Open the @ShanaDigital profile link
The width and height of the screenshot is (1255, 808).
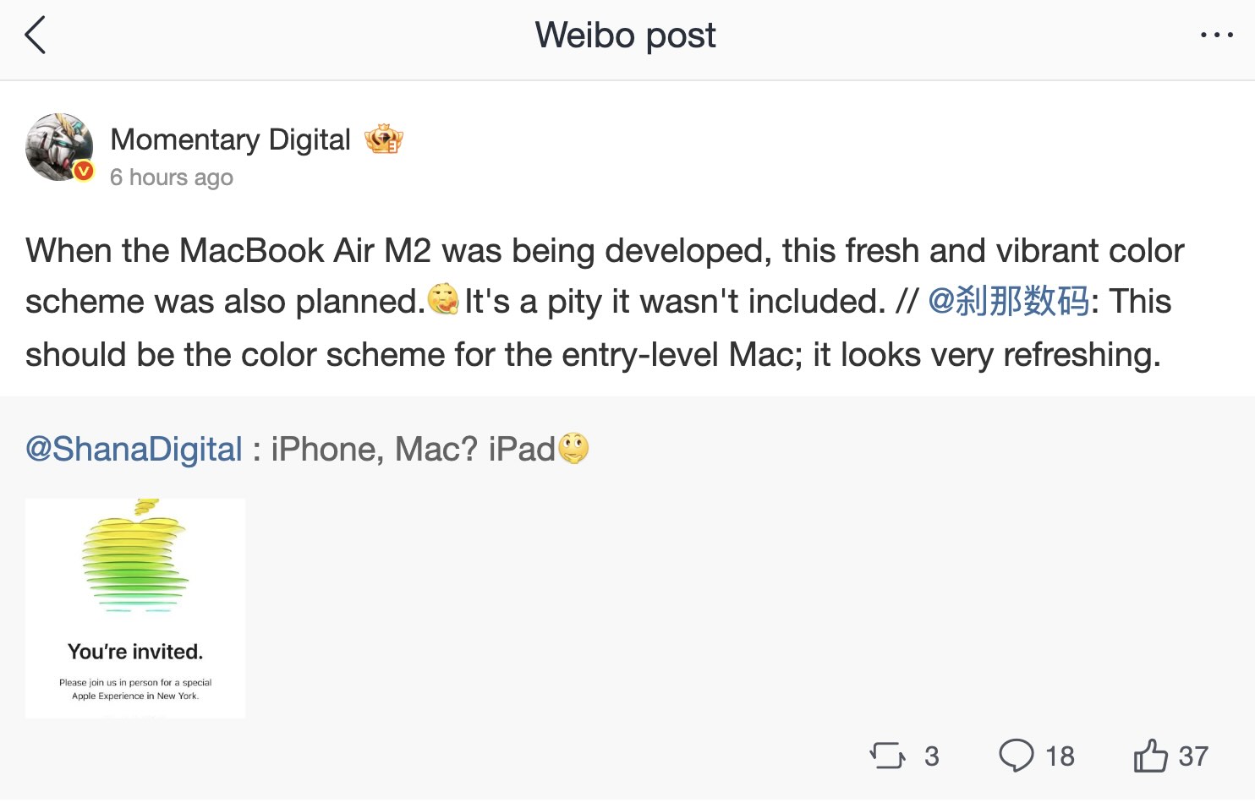[133, 449]
